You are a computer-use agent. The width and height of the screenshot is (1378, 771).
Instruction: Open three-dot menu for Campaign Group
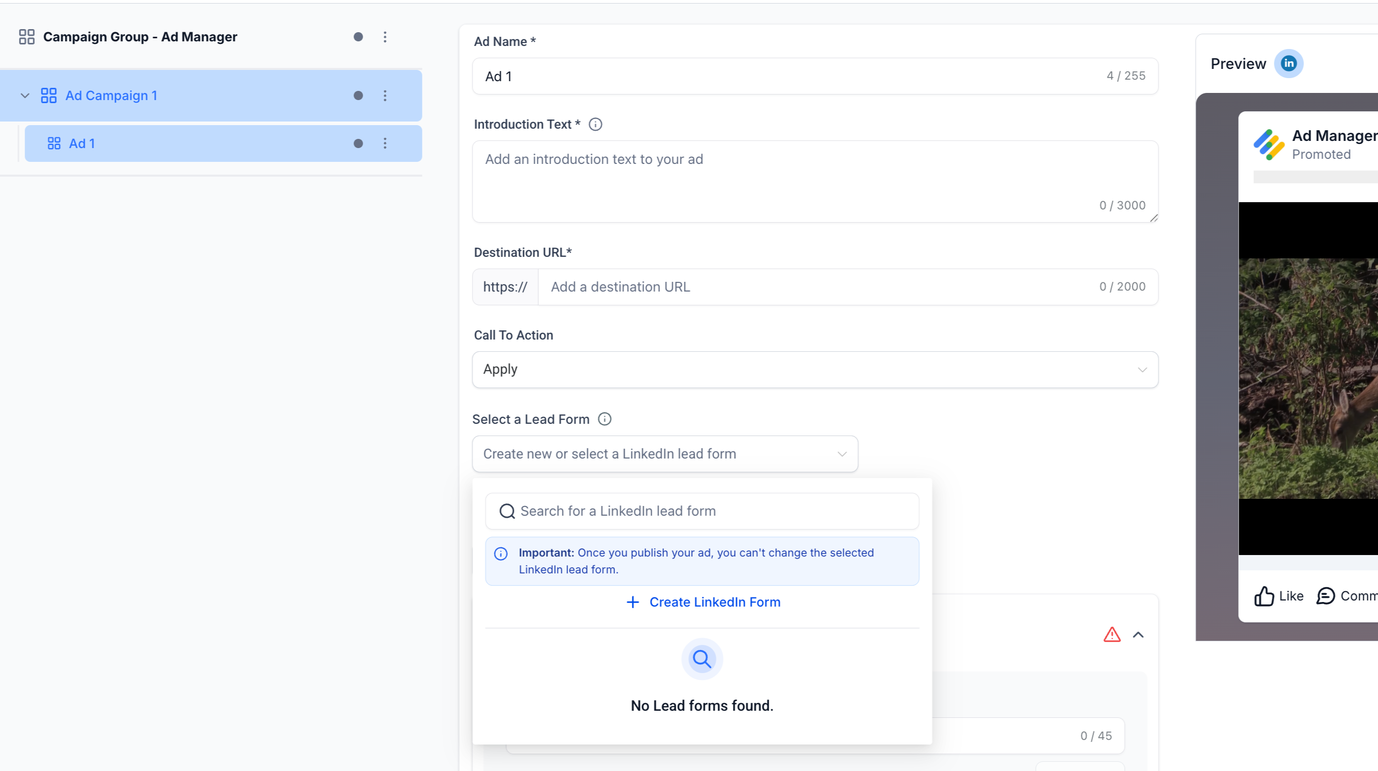click(385, 37)
